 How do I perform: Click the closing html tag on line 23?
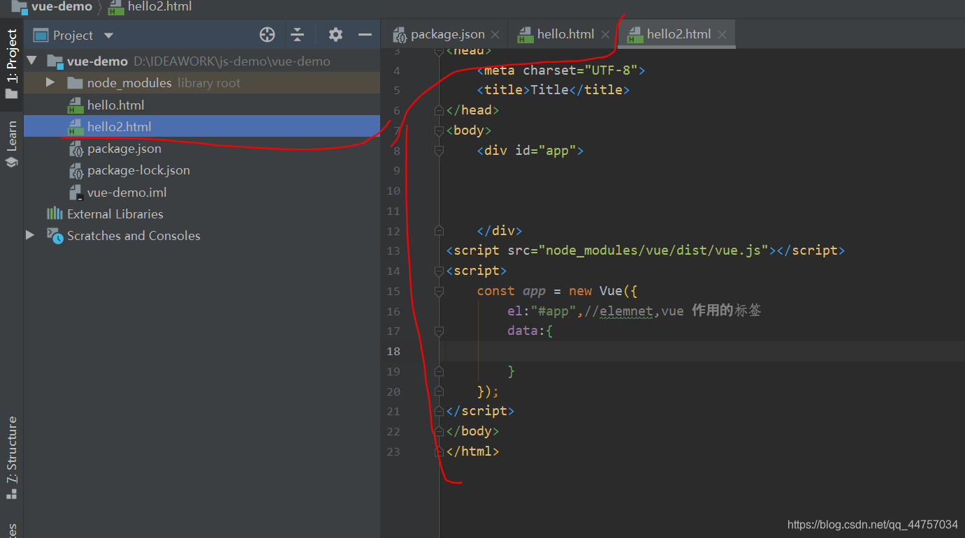[x=473, y=451]
